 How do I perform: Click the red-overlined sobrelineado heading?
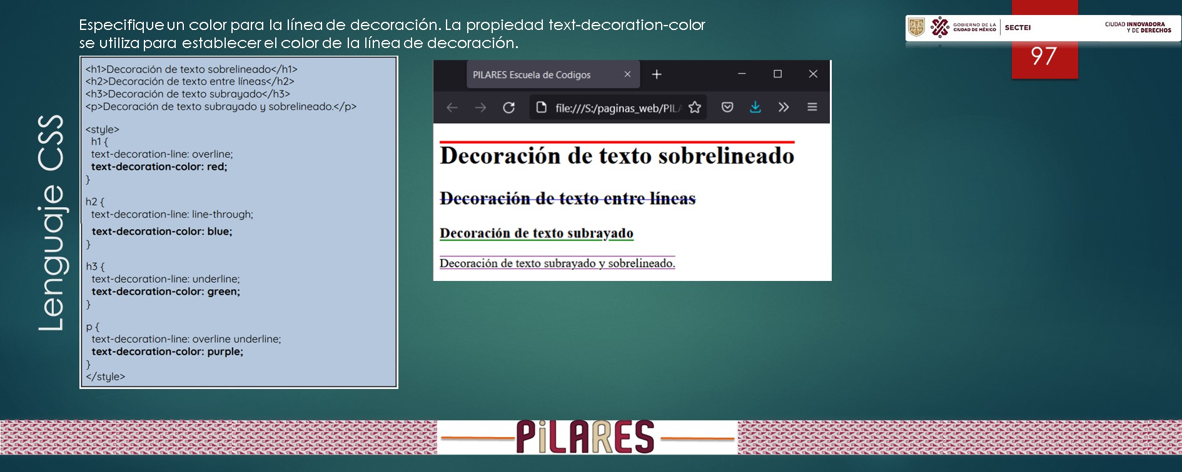click(x=617, y=155)
